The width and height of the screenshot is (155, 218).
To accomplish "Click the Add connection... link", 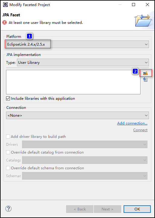I will [132, 123].
